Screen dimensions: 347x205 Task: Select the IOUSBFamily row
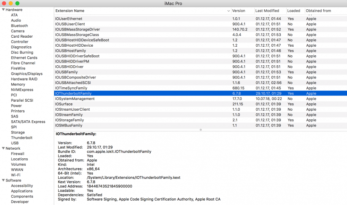[x=201, y=72]
